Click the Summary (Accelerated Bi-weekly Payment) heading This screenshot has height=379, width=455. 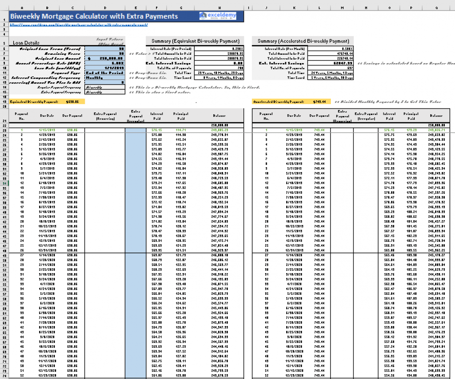point(303,41)
